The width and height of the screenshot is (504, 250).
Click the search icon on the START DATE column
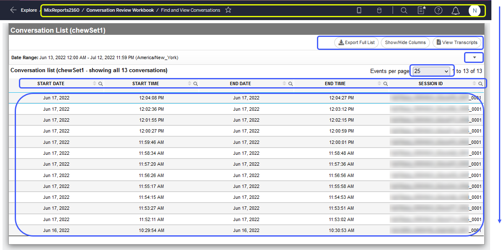100,83
